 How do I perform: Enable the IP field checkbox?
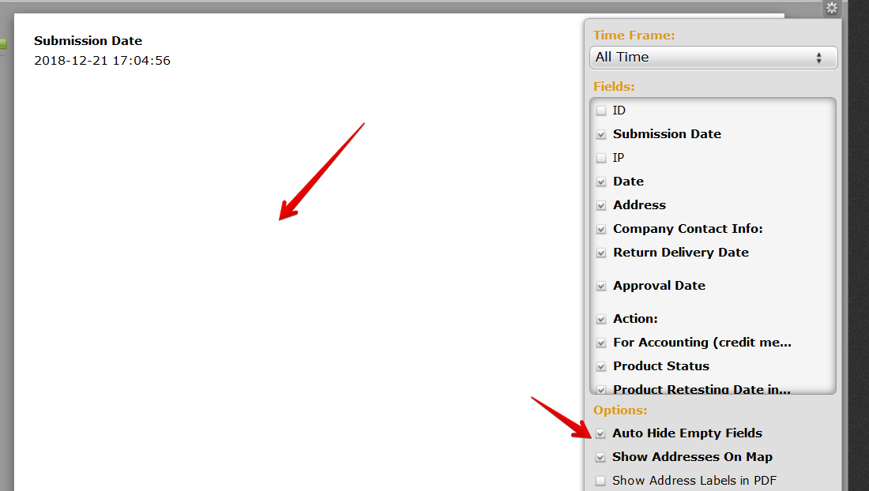601,159
